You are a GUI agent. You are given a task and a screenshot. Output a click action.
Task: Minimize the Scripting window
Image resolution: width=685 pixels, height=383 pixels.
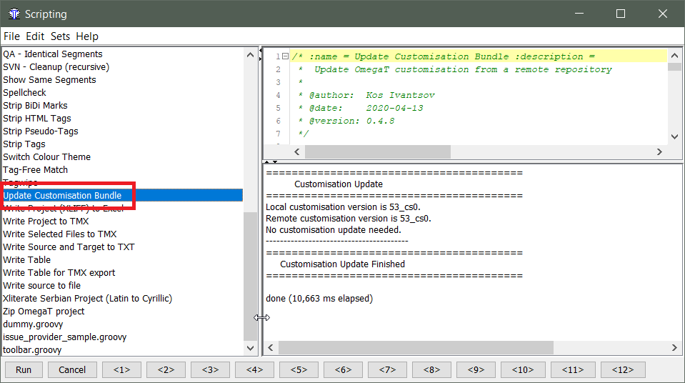tap(579, 14)
